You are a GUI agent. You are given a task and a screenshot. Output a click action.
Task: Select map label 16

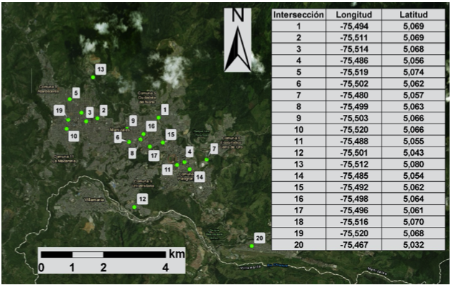152,126
